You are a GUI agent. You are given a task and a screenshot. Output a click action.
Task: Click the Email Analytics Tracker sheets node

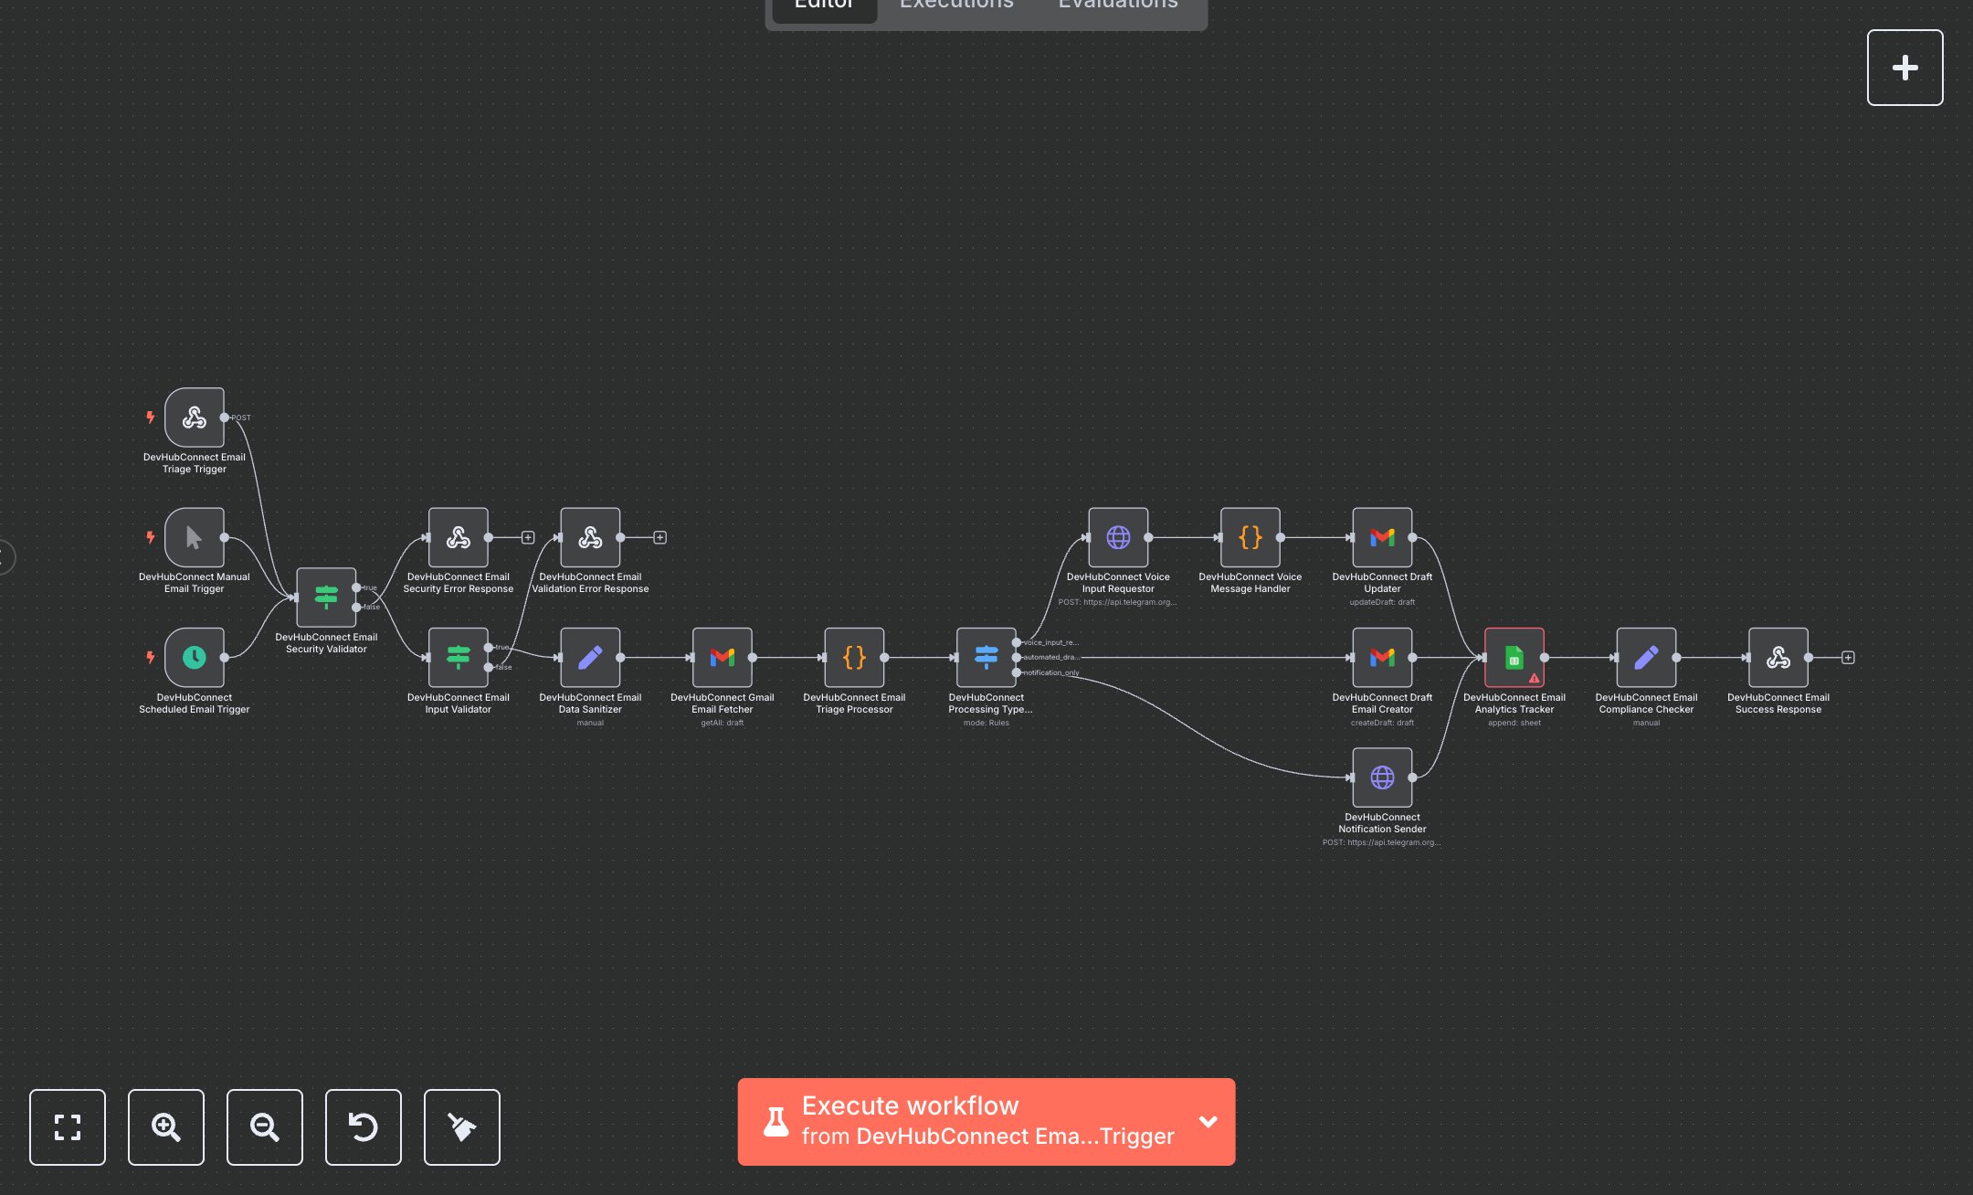1514,657
